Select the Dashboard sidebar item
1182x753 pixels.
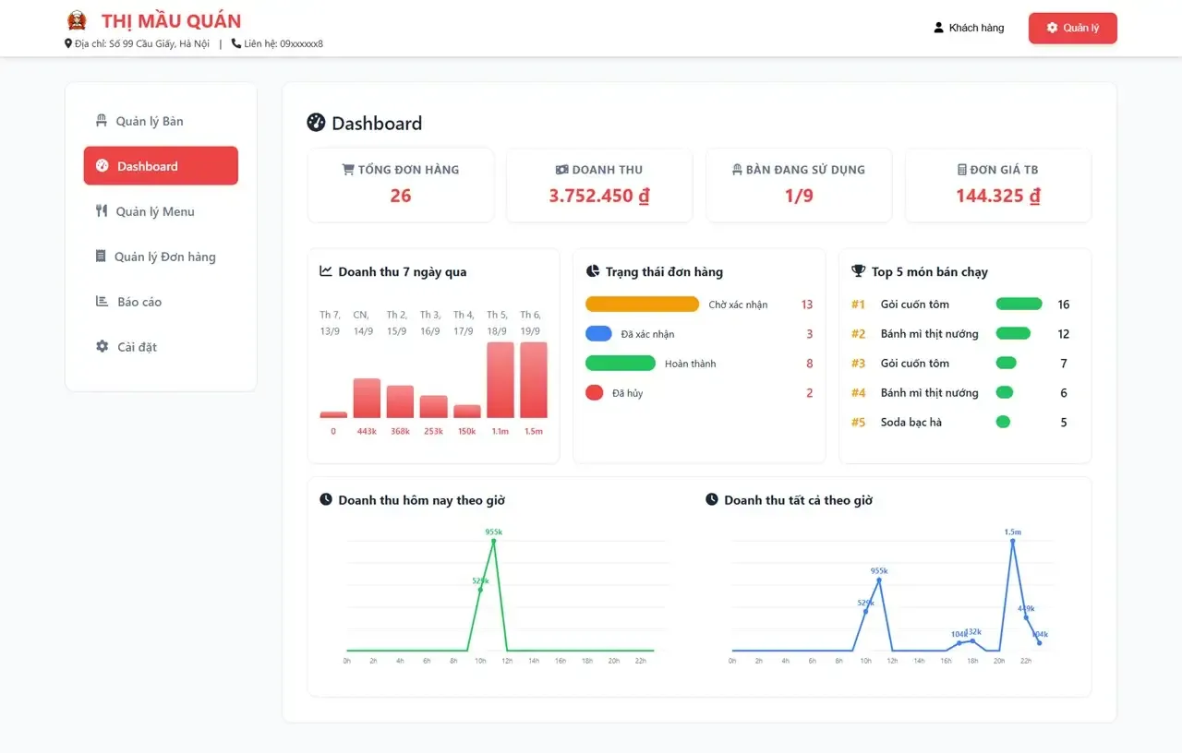click(x=161, y=166)
